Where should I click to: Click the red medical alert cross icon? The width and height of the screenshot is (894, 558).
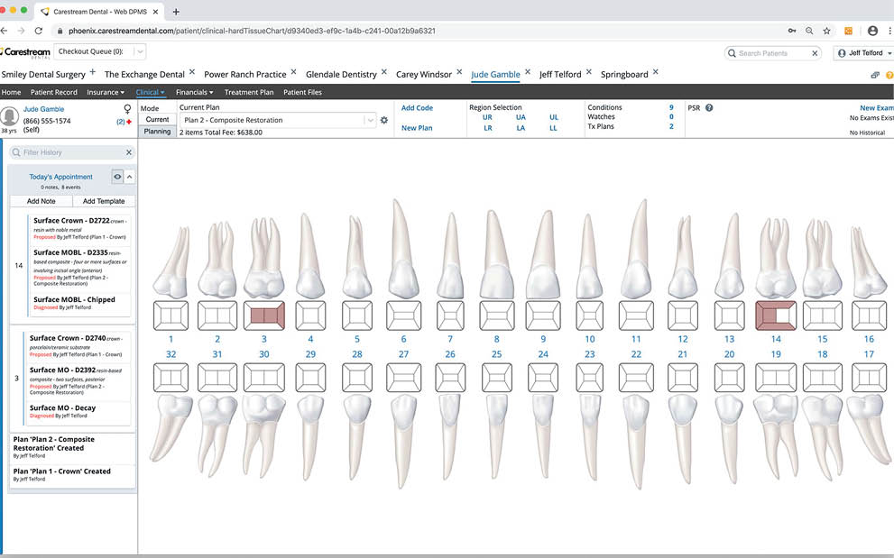click(129, 121)
